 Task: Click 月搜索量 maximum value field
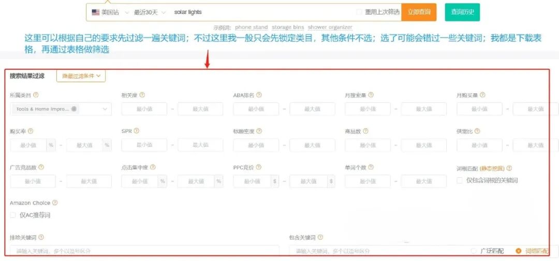(424, 109)
